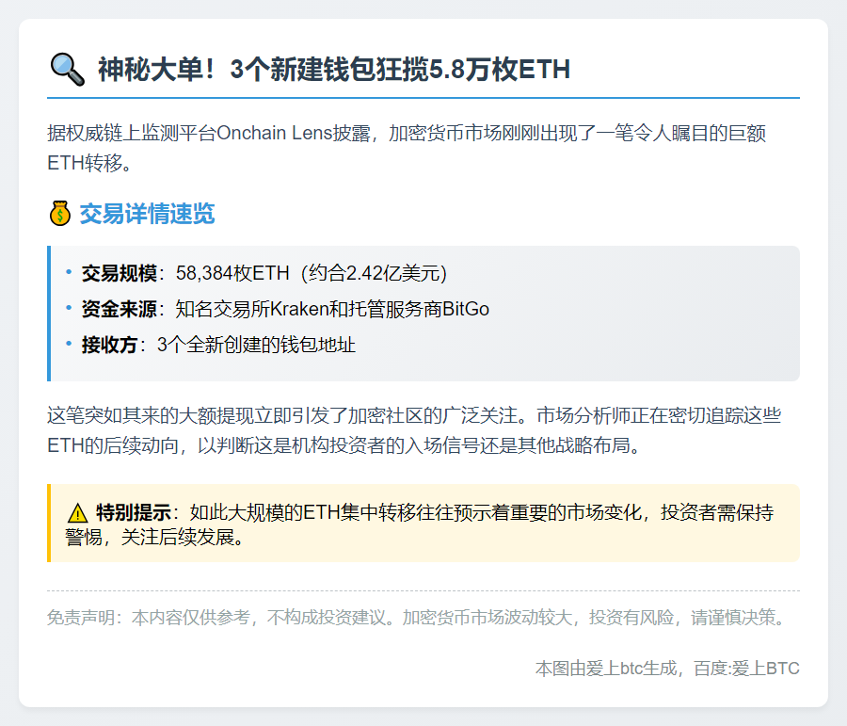Image resolution: width=847 pixels, height=726 pixels.
Task: Click the yellow warning triangle icon
Action: pyautogui.click(x=77, y=513)
